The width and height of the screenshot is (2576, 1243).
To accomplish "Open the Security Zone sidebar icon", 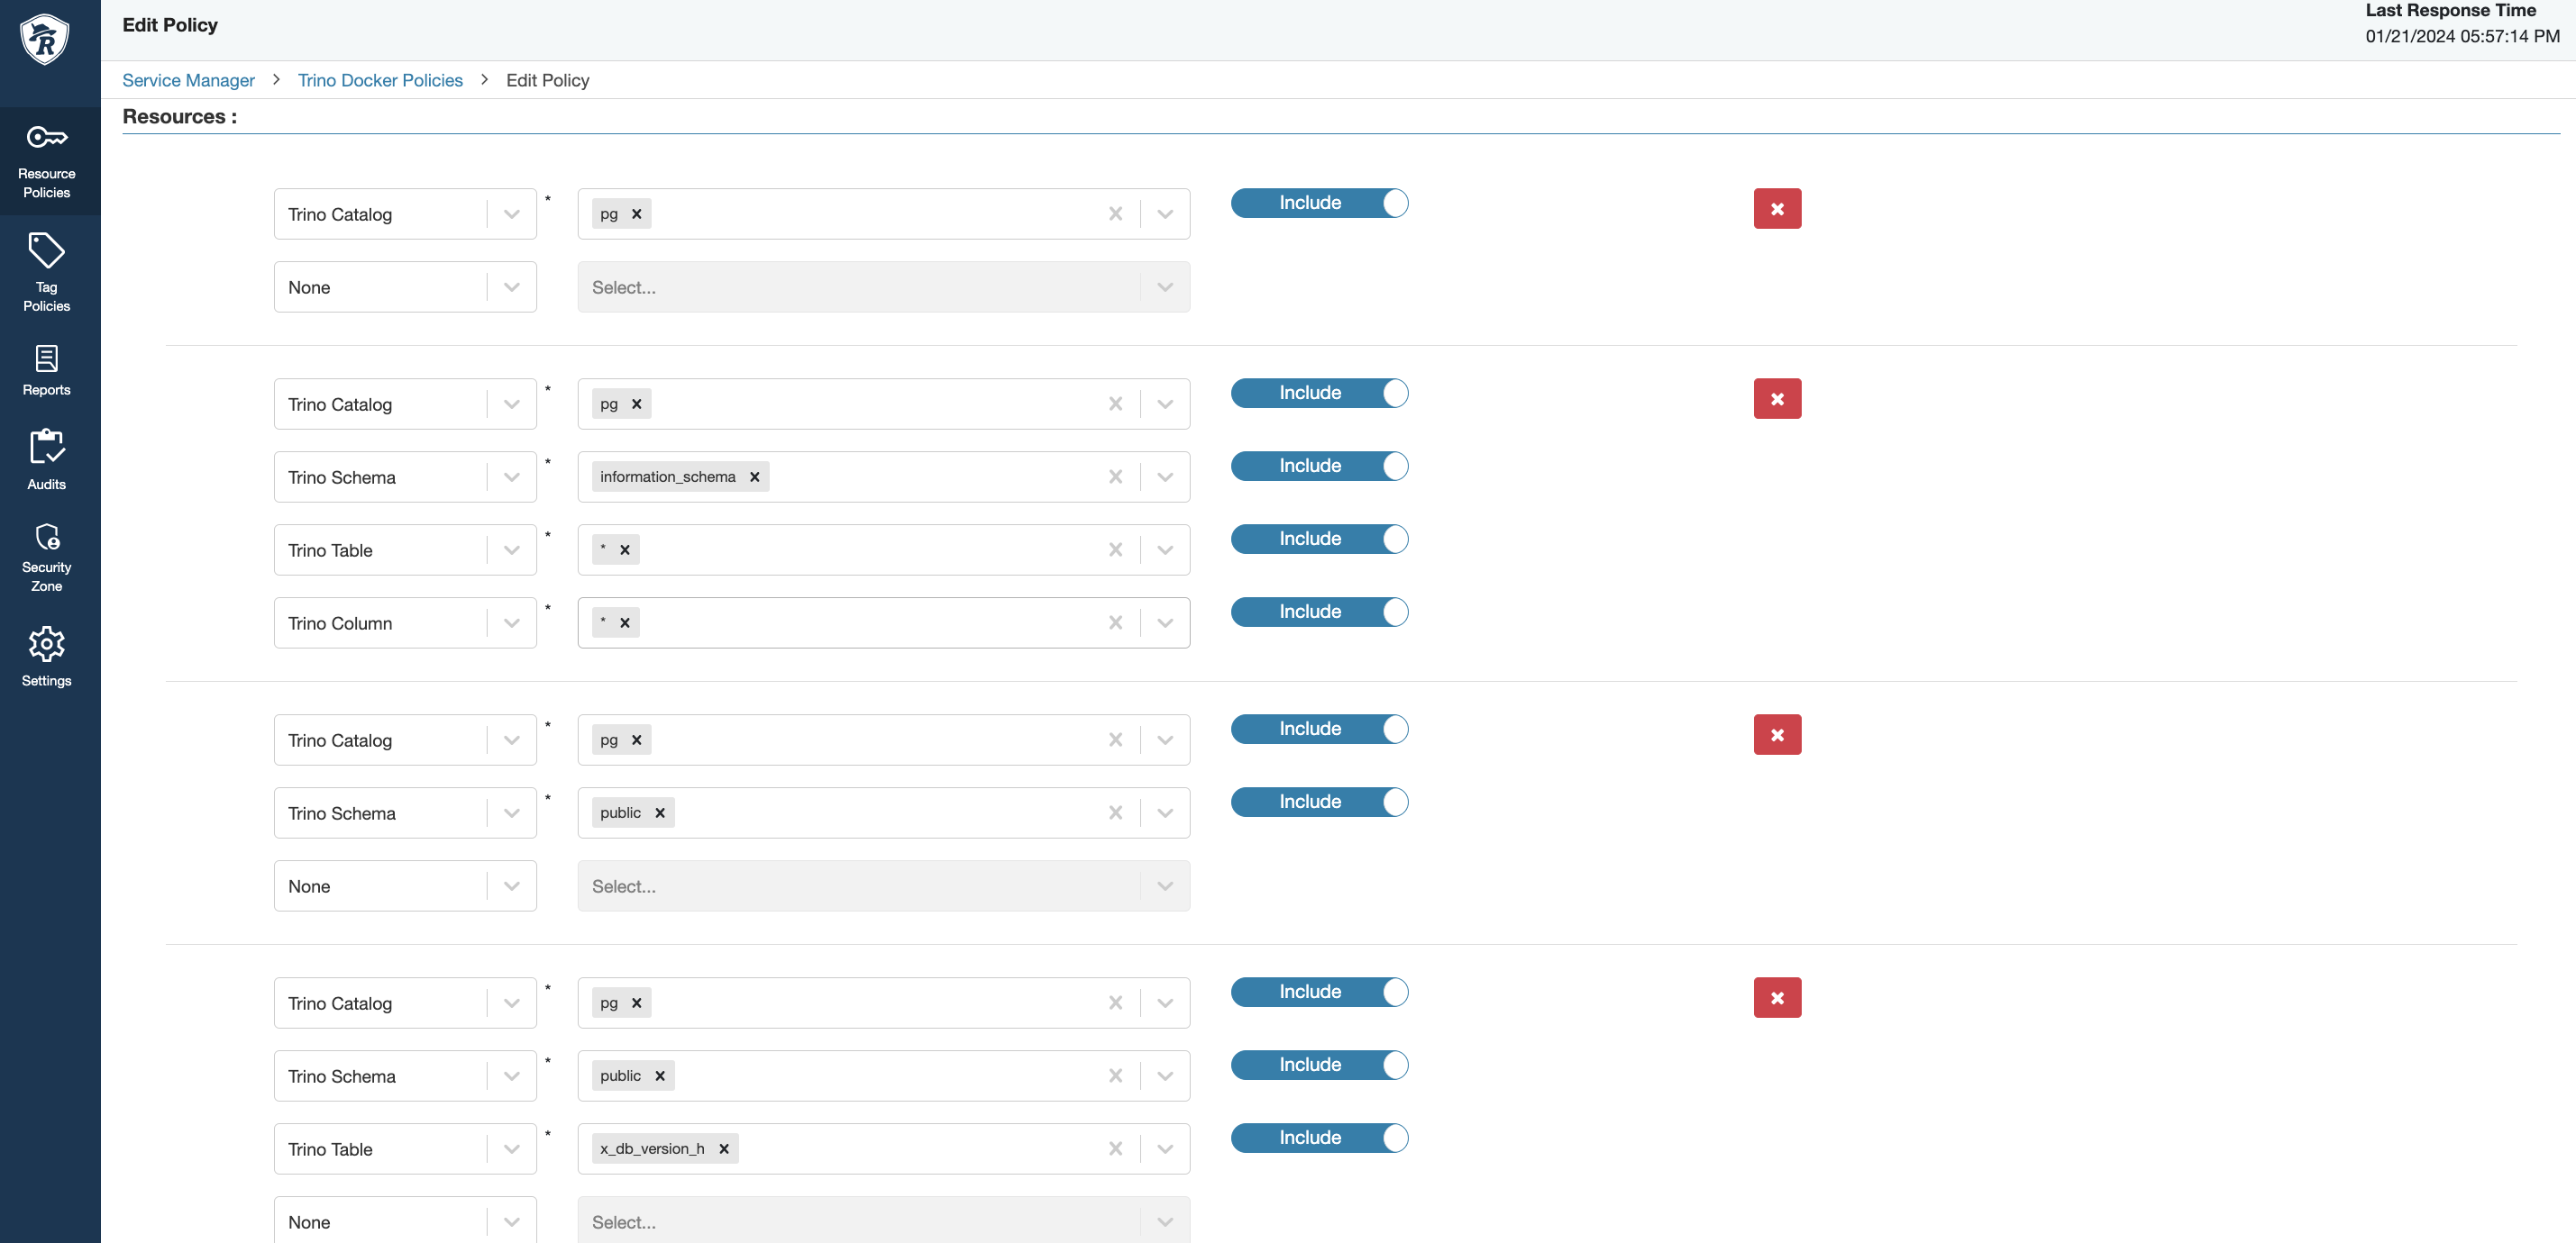I will tap(46, 537).
